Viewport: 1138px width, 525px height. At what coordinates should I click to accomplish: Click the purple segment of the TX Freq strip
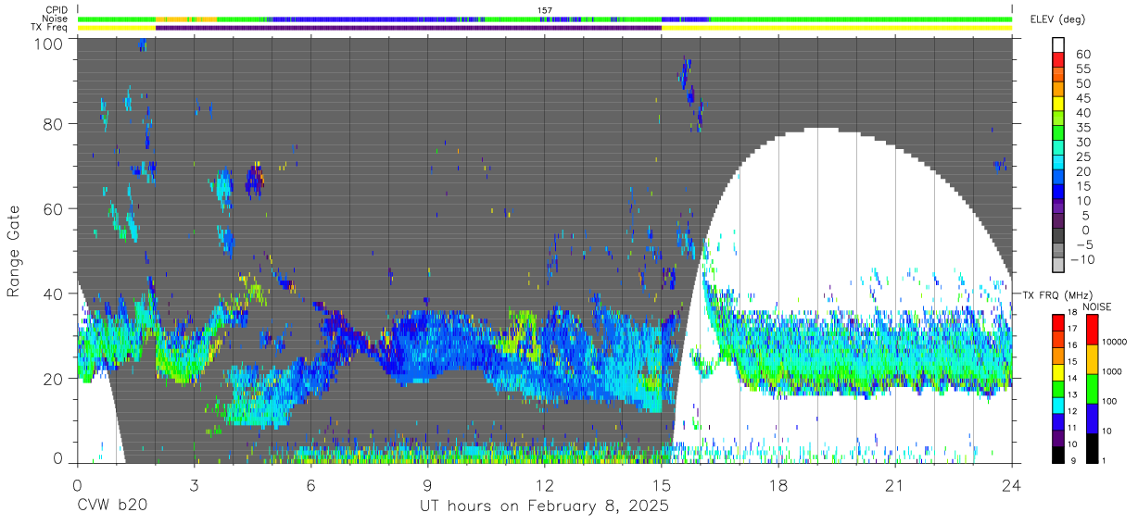(x=409, y=28)
